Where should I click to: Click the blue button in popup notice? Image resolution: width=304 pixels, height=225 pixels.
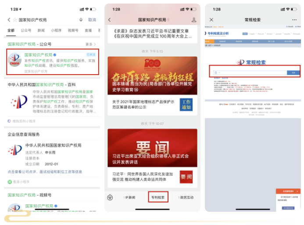pos(288,208)
